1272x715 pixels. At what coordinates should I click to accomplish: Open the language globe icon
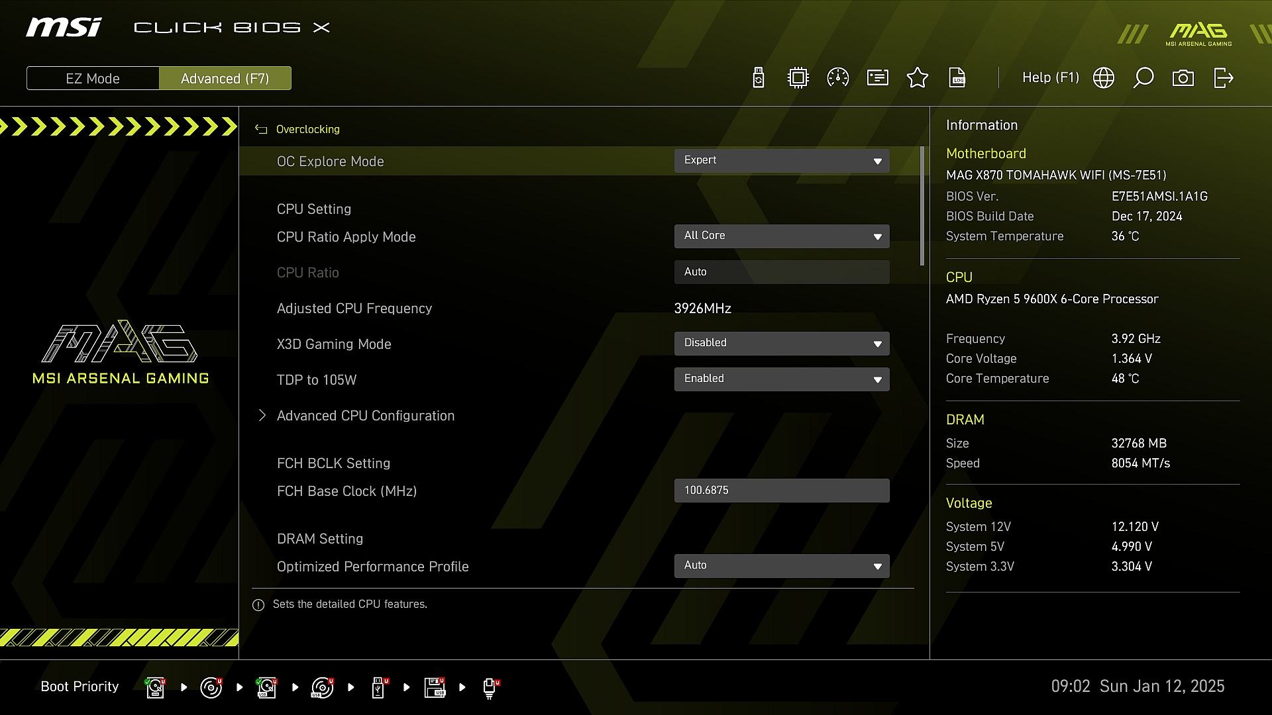click(1104, 78)
